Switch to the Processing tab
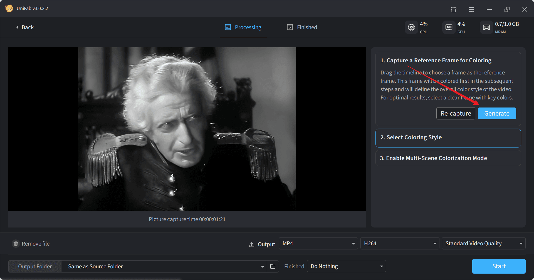The width and height of the screenshot is (534, 280). tap(243, 27)
